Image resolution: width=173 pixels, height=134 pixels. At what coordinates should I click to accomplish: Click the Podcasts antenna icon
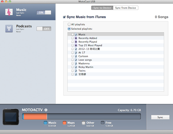coord(9,28)
